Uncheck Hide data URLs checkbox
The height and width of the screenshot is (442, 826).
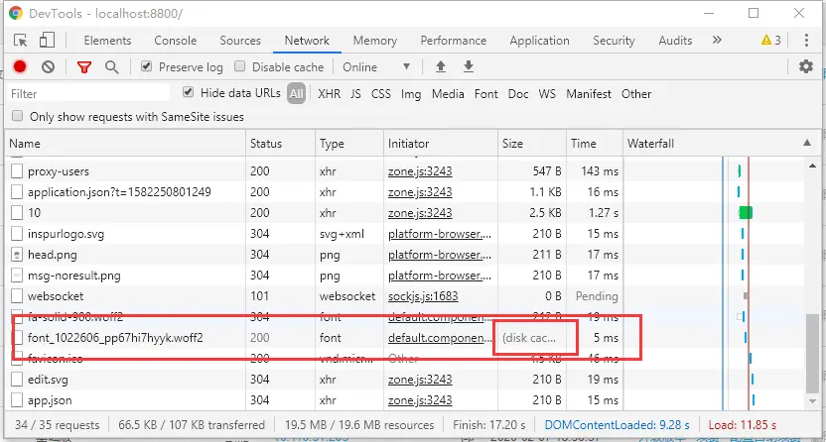tap(188, 92)
